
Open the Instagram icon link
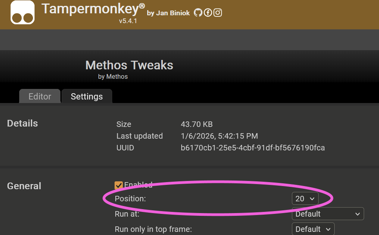coord(218,13)
